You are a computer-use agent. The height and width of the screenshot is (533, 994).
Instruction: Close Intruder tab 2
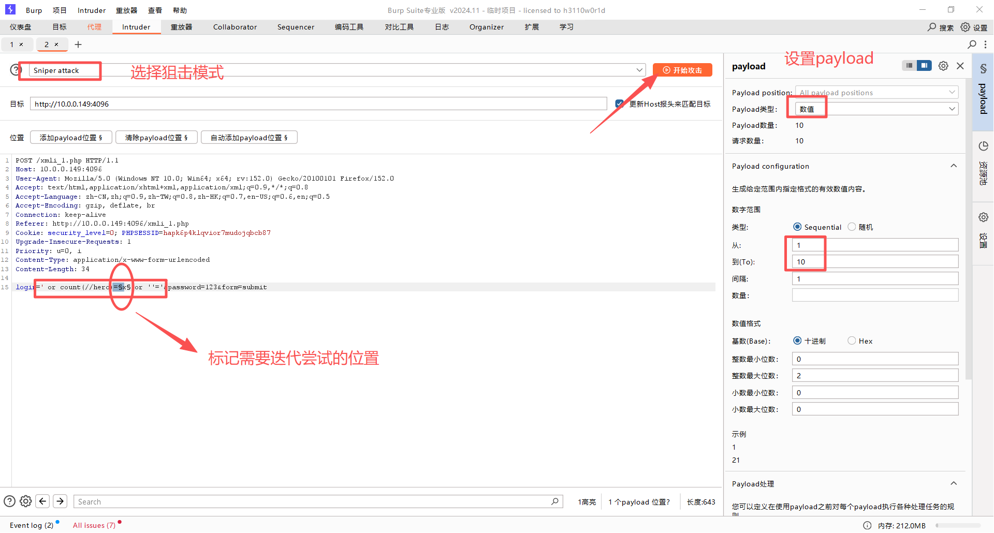56,45
